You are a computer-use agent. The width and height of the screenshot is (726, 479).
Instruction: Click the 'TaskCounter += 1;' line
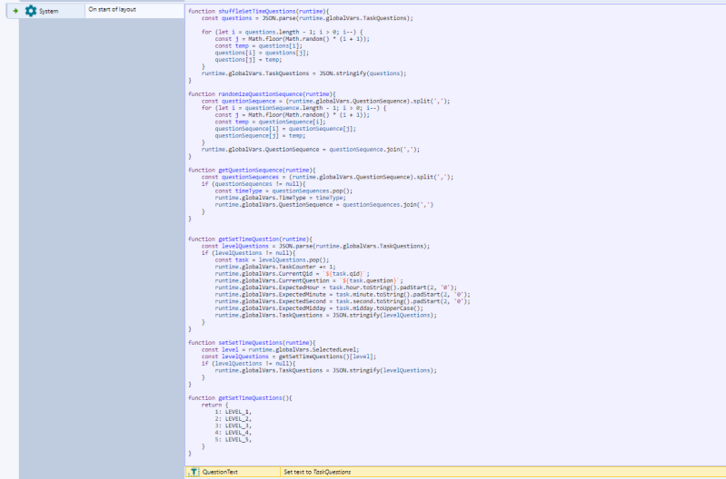(275, 267)
